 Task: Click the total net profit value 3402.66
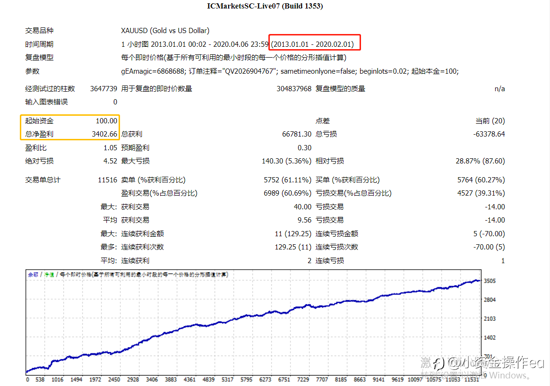(104, 134)
